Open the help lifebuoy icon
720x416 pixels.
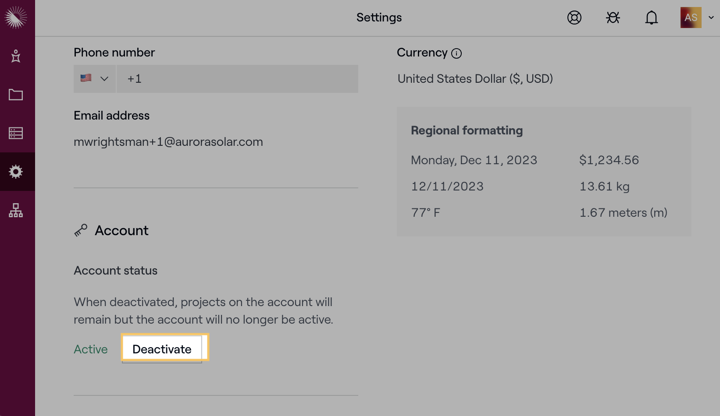(x=574, y=18)
